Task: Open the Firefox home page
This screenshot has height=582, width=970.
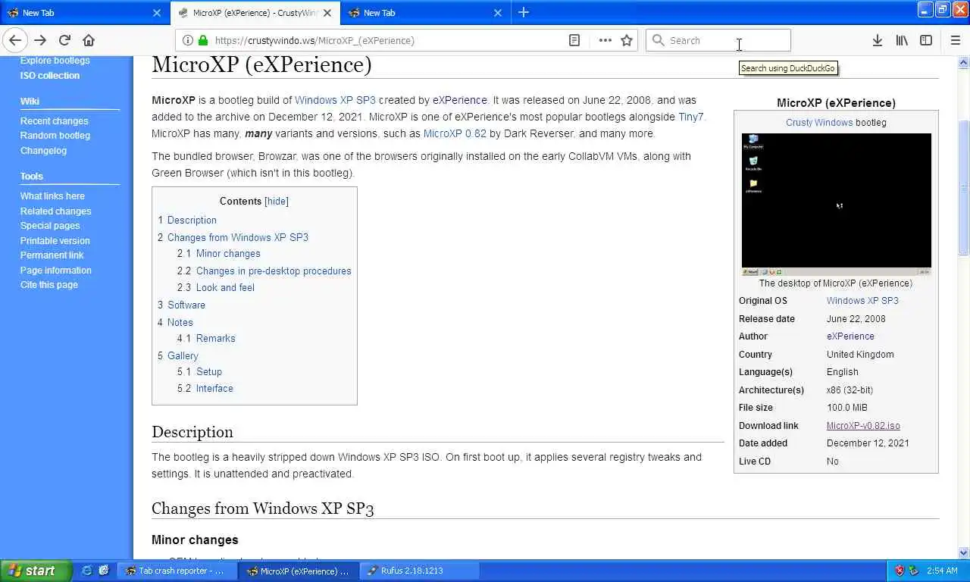Action: click(89, 40)
